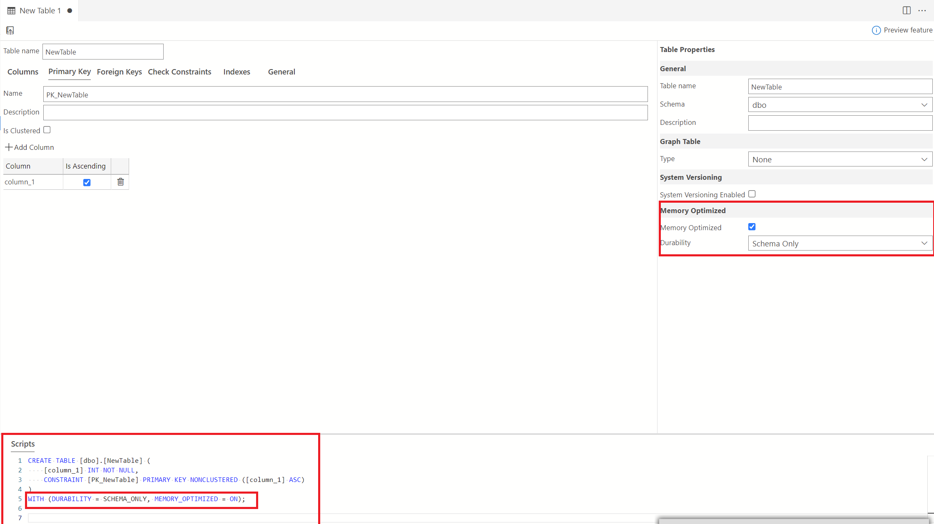Click the save icon in the toolbar
Viewport: 934px width, 524px height.
10,30
